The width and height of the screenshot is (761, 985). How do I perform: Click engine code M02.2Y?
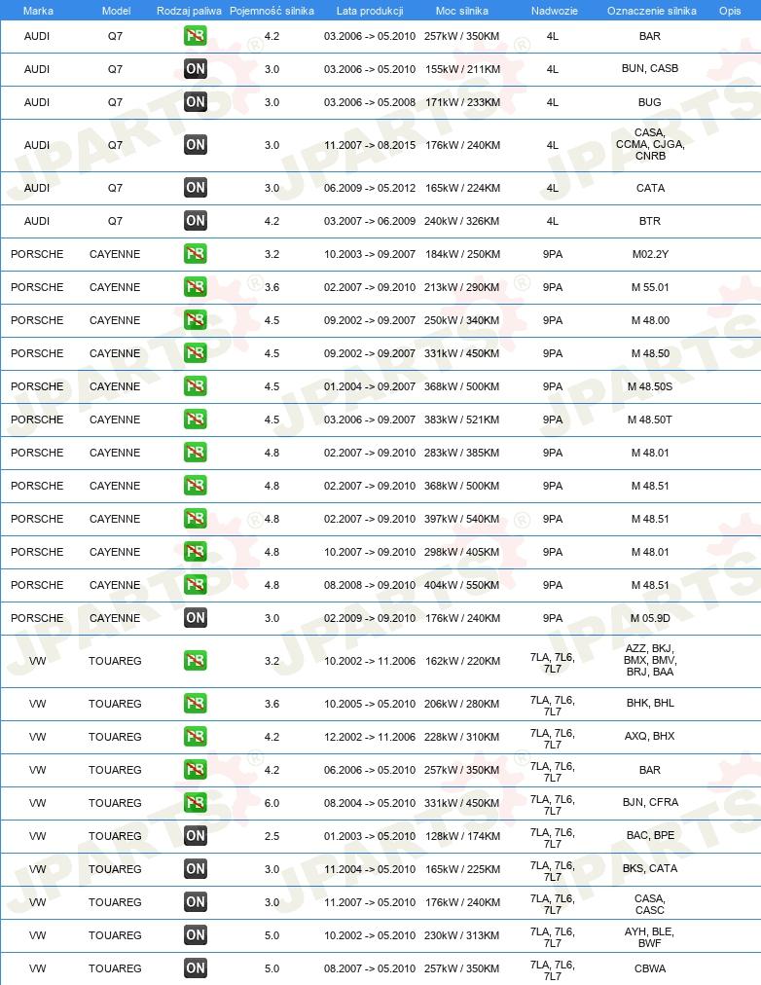pos(650,254)
